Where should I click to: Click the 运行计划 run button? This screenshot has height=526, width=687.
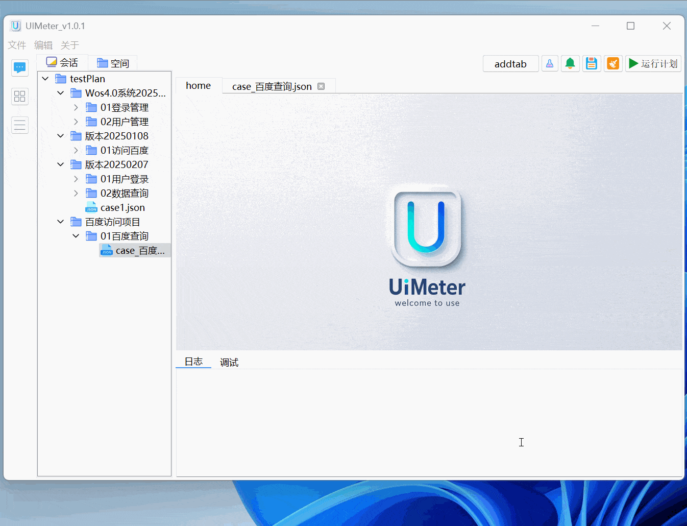tap(653, 63)
